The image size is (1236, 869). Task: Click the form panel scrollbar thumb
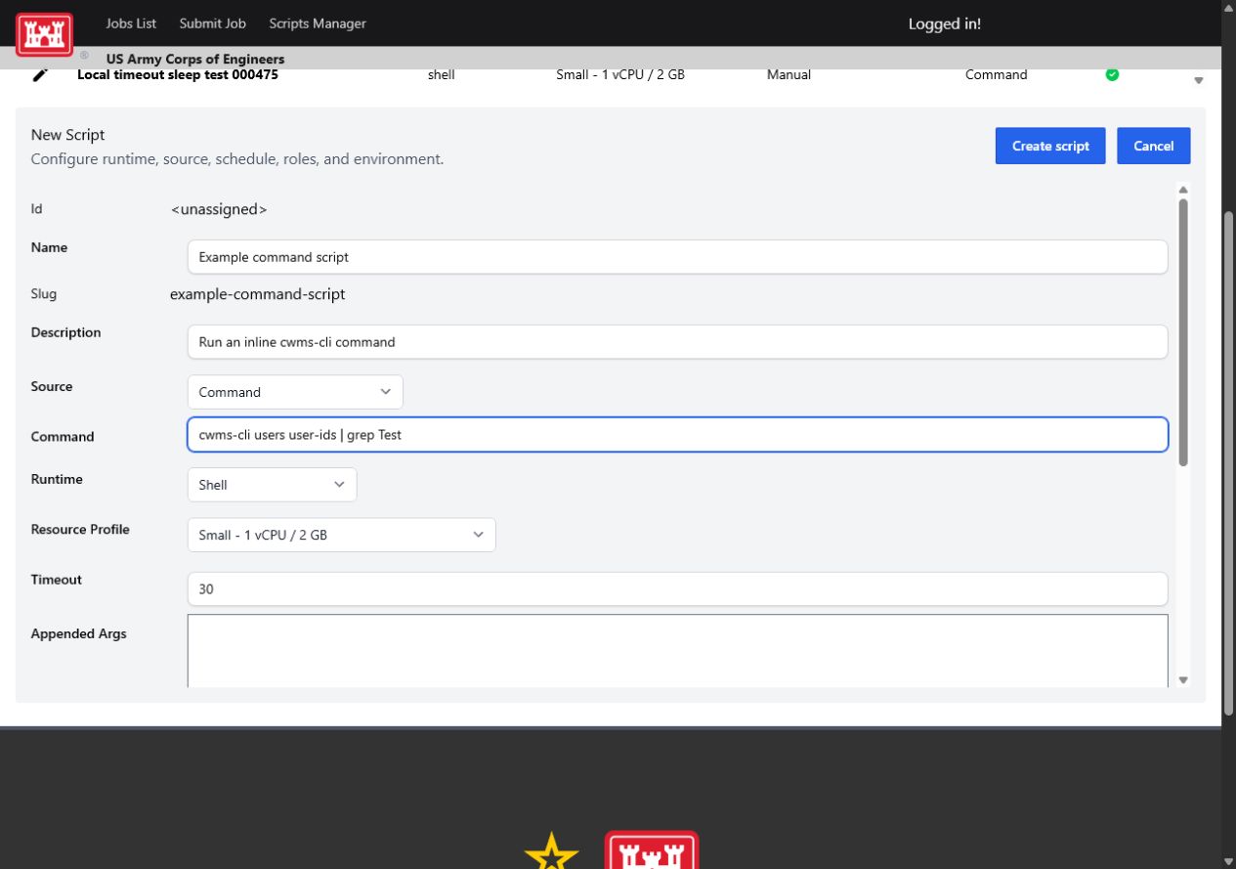[x=1183, y=332]
